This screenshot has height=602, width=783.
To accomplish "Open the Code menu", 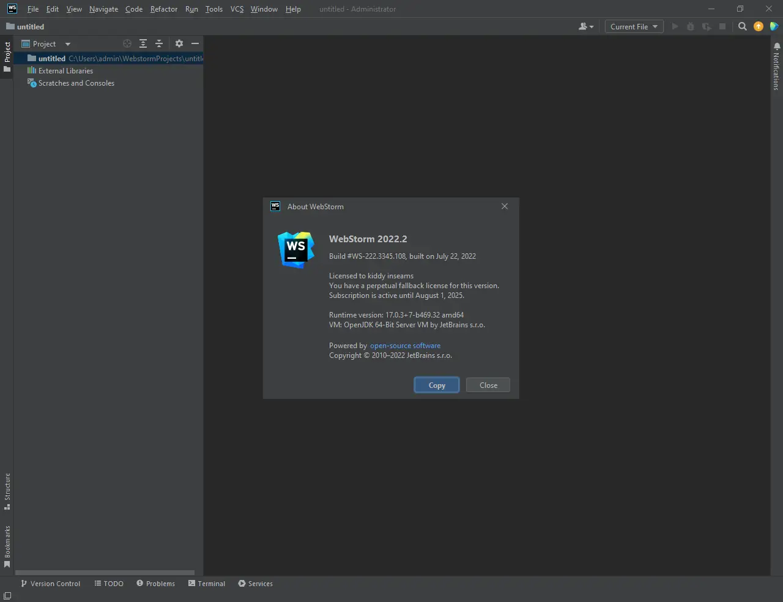I will point(134,9).
